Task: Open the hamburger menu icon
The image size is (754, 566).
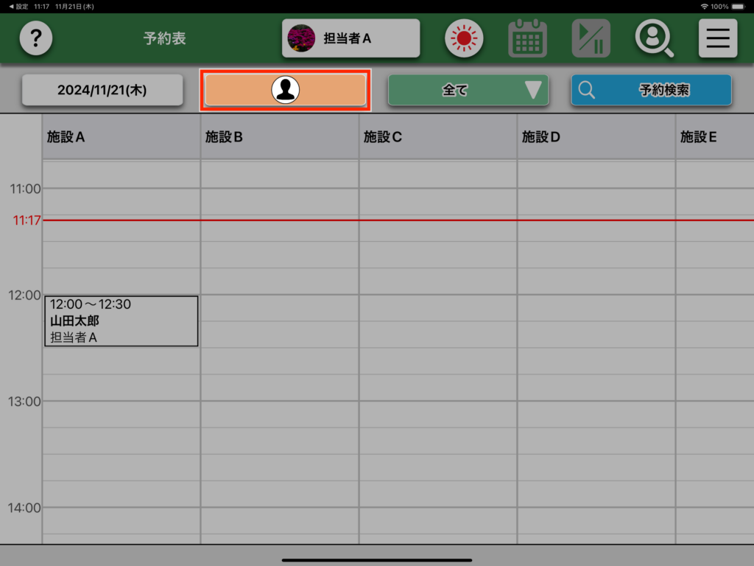Action: (x=717, y=38)
